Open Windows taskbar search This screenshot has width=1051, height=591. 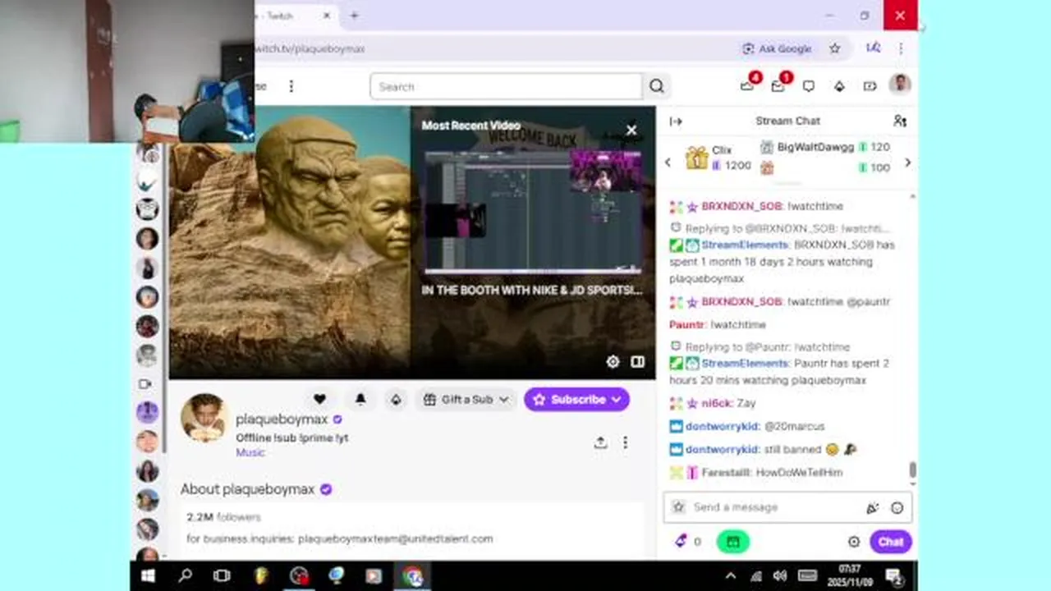click(186, 576)
